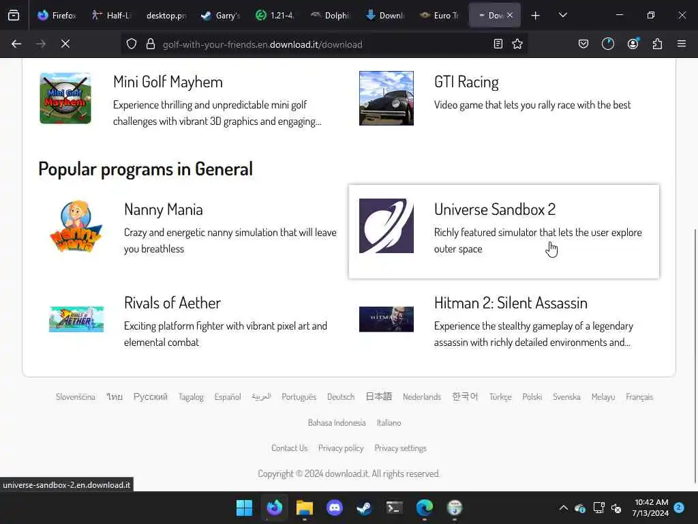This screenshot has width=698, height=524.
Task: Show hidden system tray icons
Action: click(x=563, y=508)
